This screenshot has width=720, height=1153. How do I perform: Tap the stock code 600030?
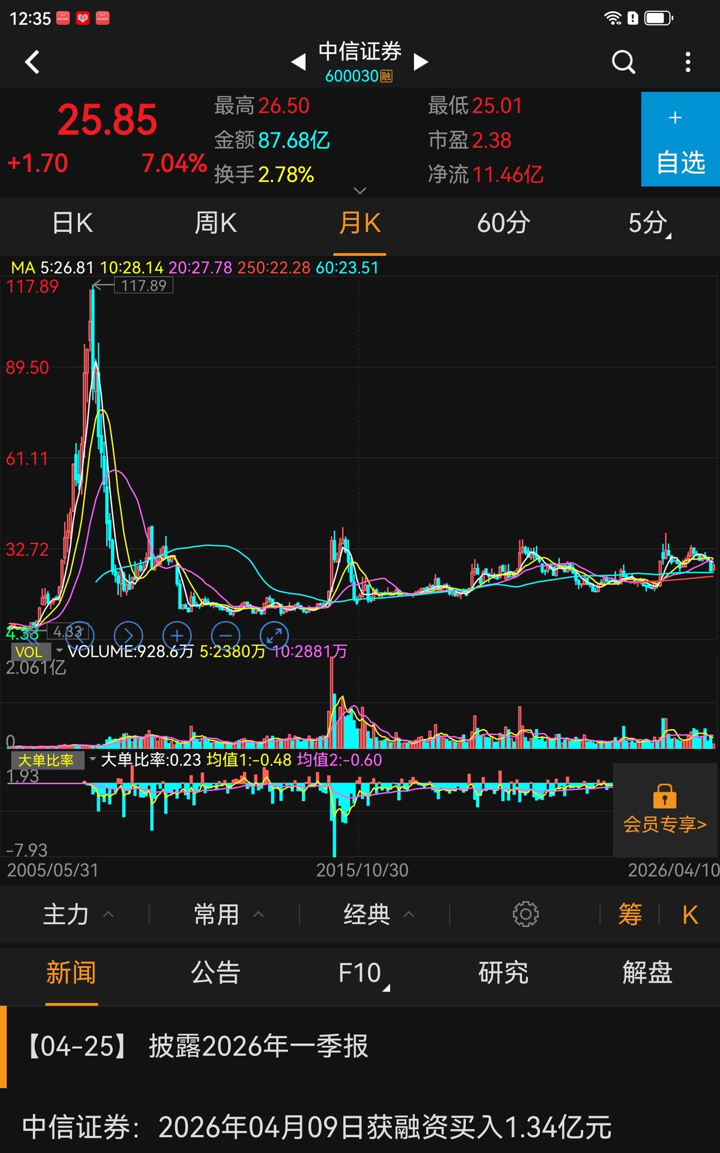point(352,76)
